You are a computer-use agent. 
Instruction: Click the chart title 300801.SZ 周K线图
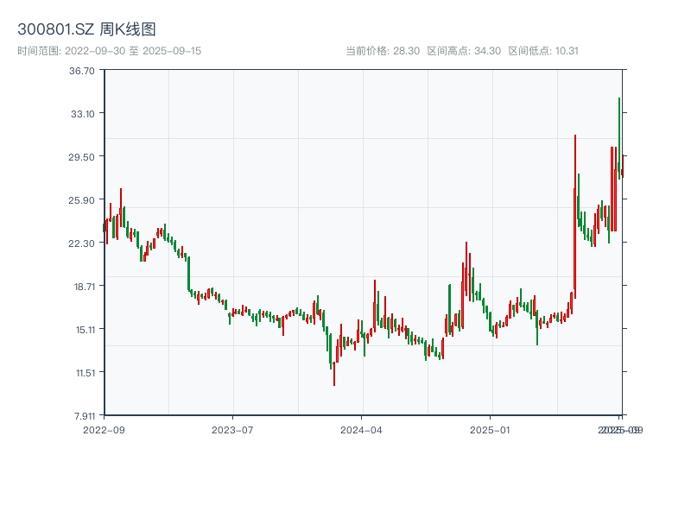tap(86, 29)
